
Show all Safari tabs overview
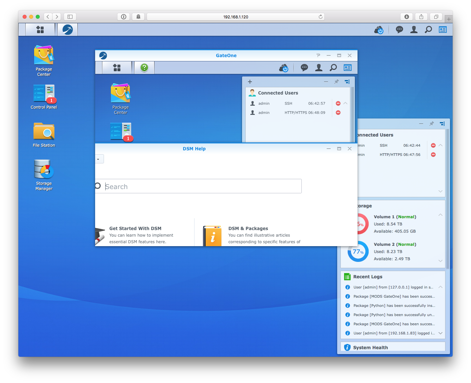[436, 17]
